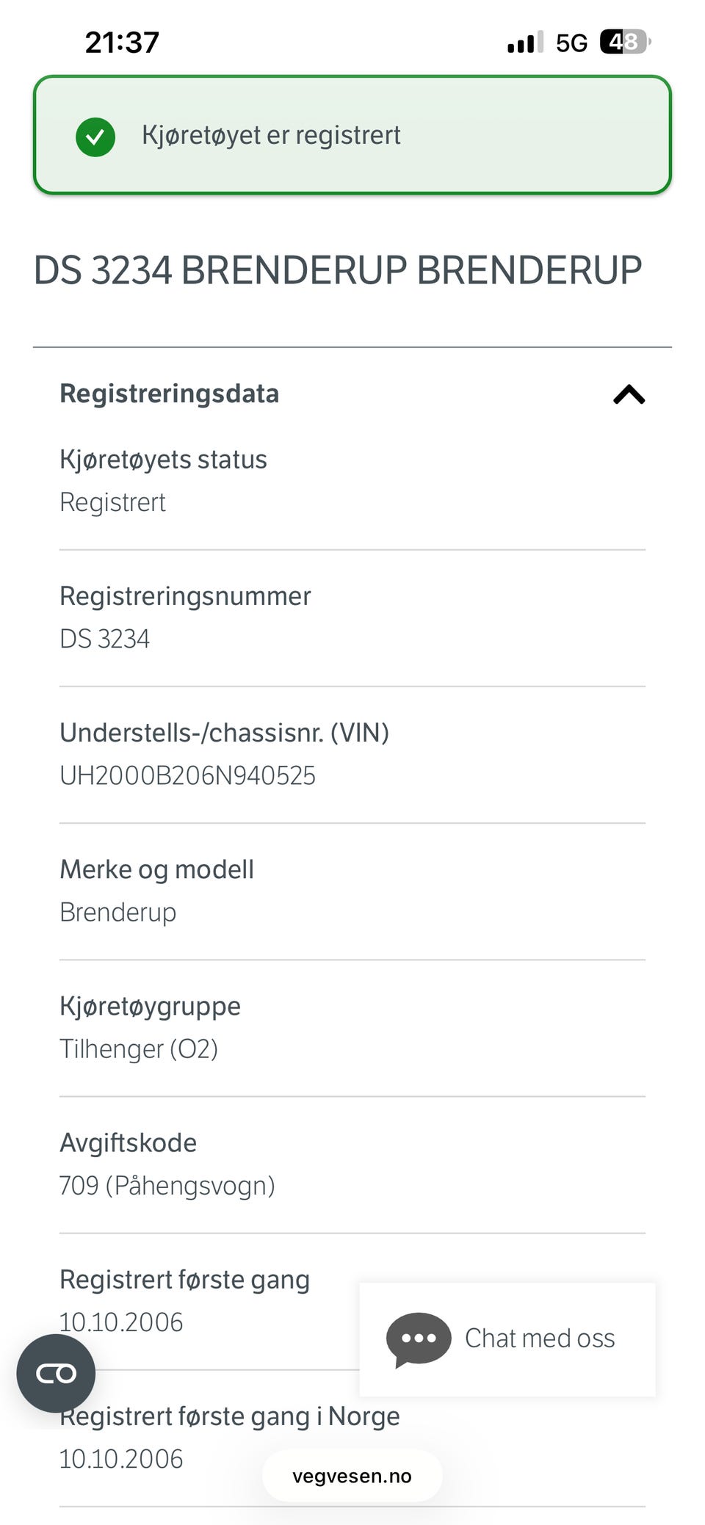Tap the battery indicator in status bar
The height and width of the screenshot is (1525, 705).
624,43
